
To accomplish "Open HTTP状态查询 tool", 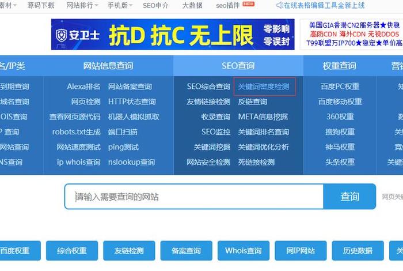I will pyautogui.click(x=132, y=101).
